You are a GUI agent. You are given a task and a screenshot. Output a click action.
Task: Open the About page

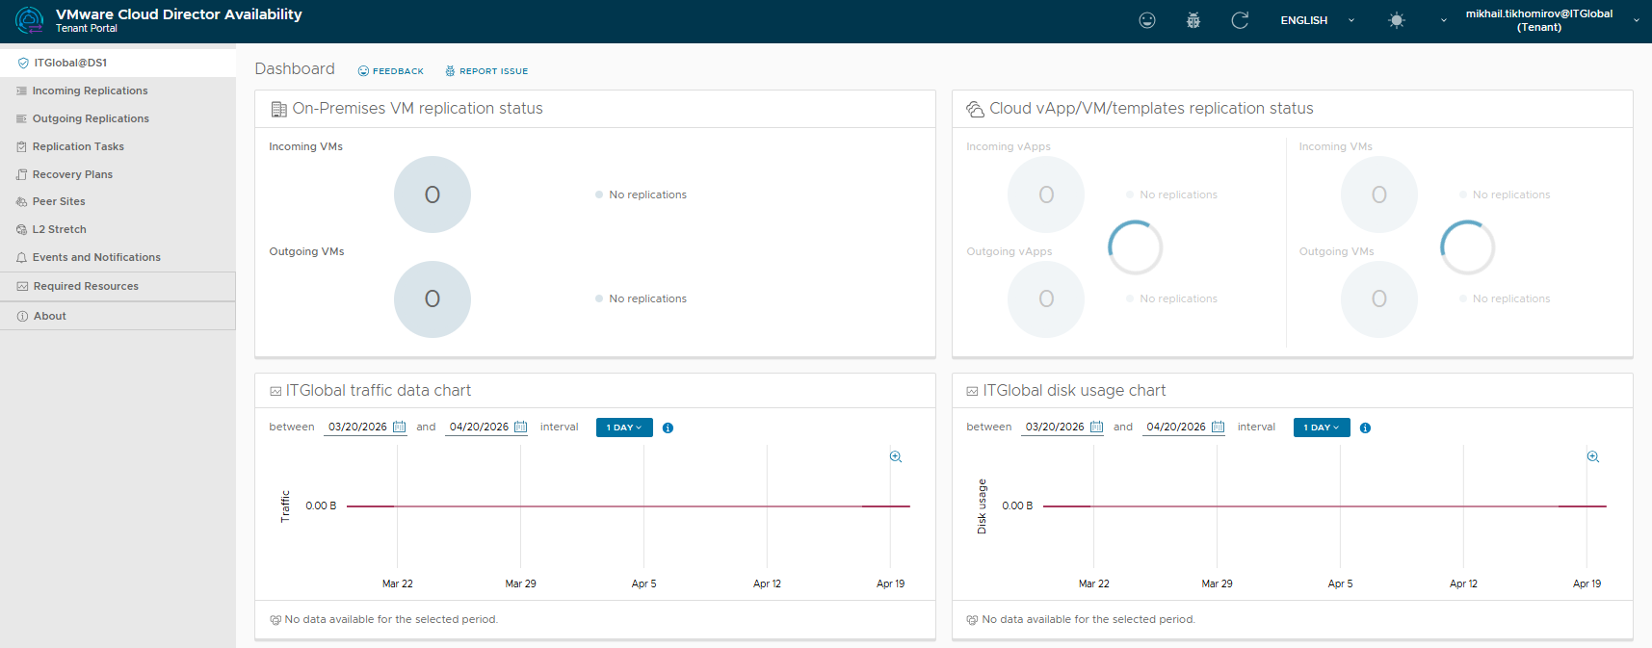coord(118,316)
